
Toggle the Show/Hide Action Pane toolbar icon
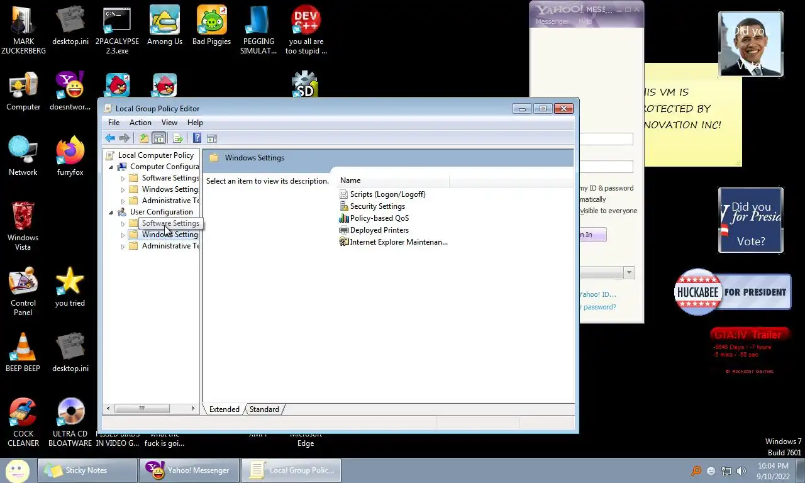tap(212, 138)
